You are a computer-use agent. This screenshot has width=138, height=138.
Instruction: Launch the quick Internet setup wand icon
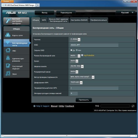[x=8, y=21]
